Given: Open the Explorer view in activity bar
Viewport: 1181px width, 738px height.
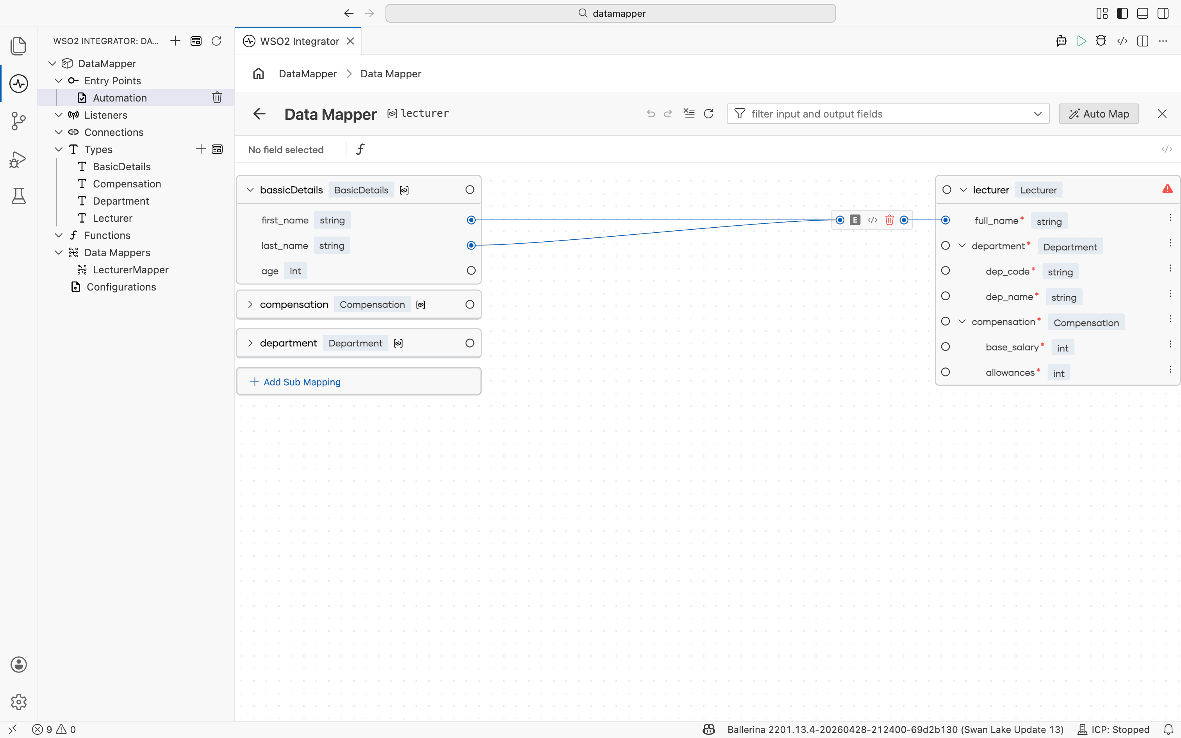Looking at the screenshot, I should [x=18, y=46].
